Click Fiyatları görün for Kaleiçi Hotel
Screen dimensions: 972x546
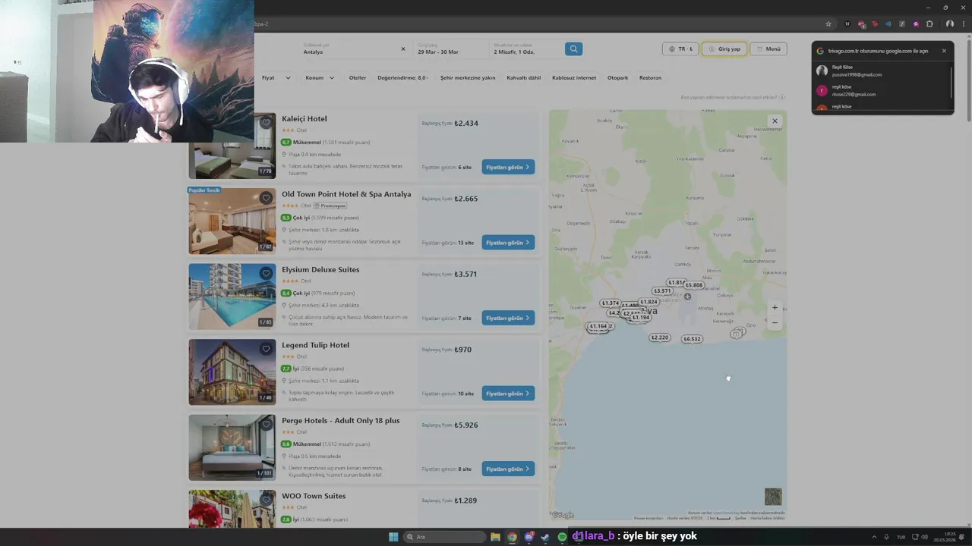pyautogui.click(x=508, y=167)
